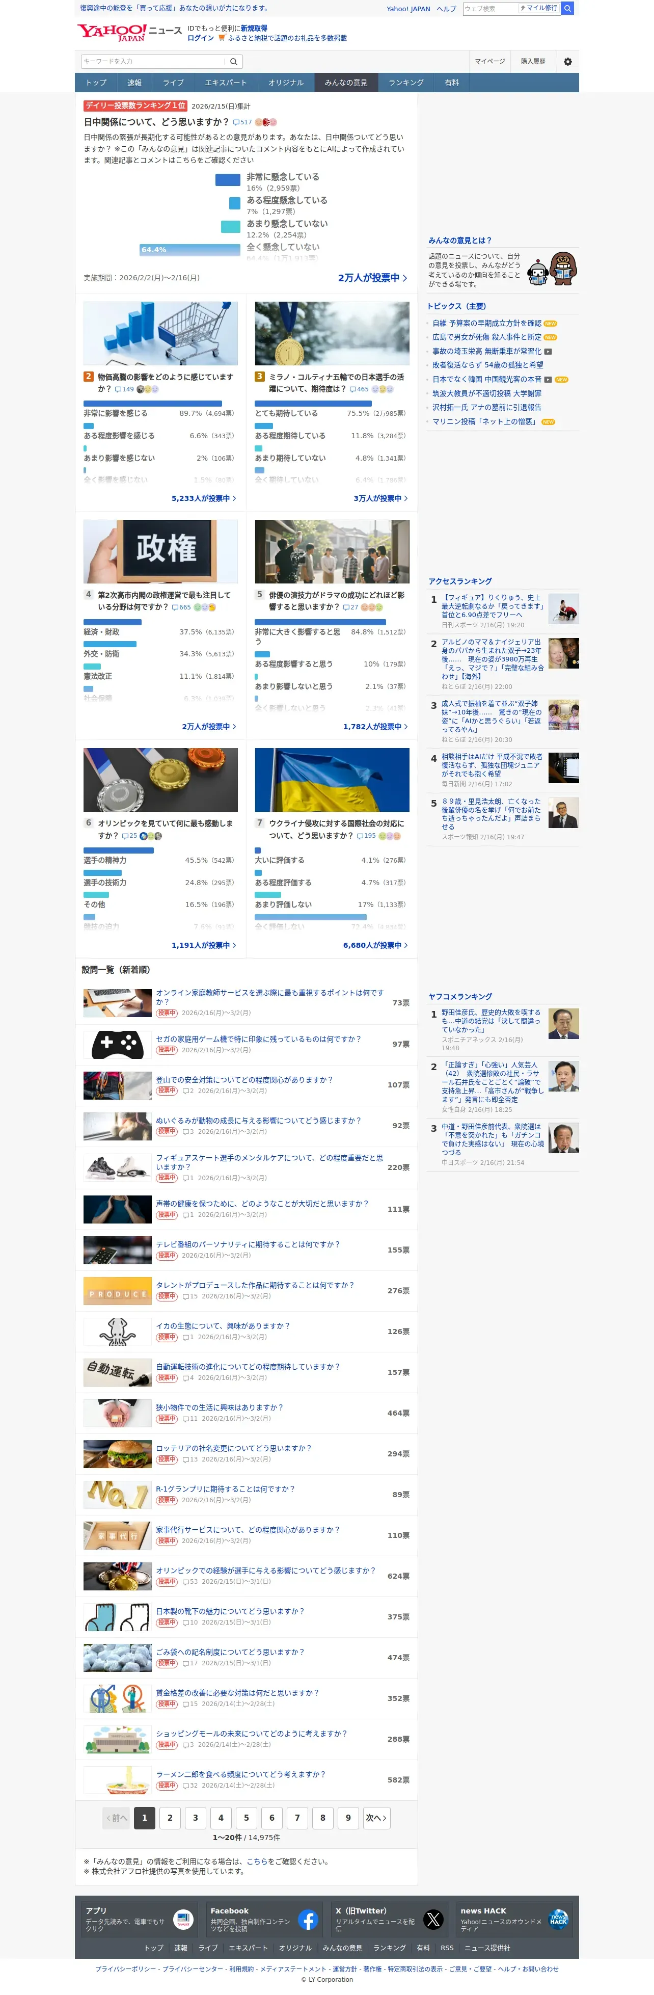Open the poll about オンライン家庭教師サービス
This screenshot has height=1995, width=654.
tap(269, 997)
